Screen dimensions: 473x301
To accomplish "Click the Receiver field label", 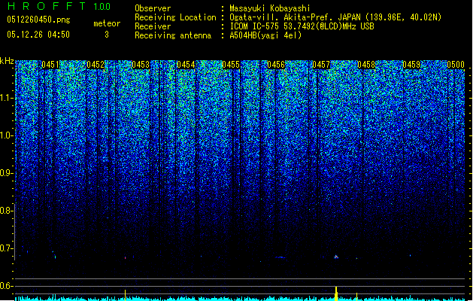I will pyautogui.click(x=153, y=26).
